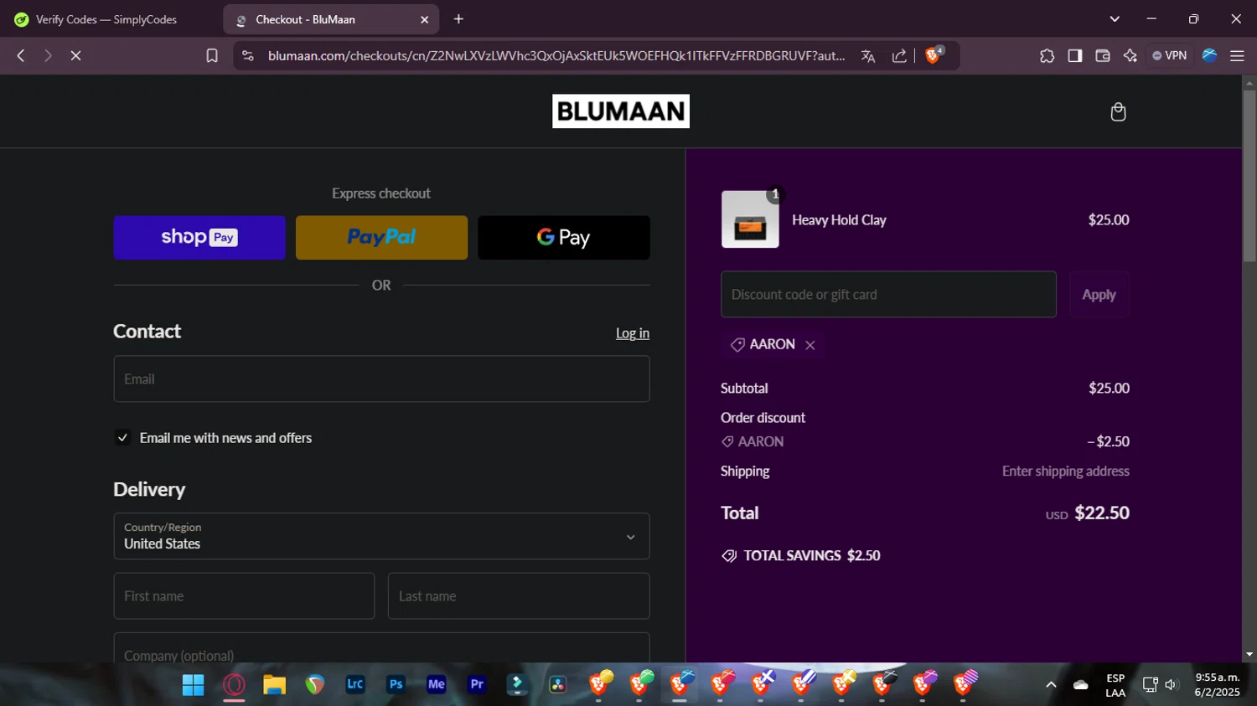
Task: Open File Explorer from the taskbar
Action: pos(274,685)
